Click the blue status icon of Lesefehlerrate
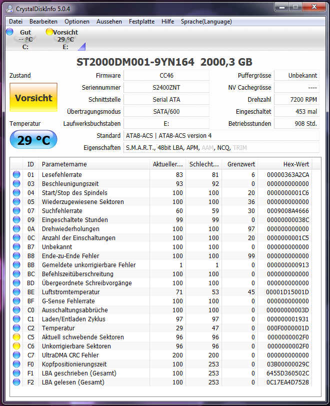 (16, 174)
